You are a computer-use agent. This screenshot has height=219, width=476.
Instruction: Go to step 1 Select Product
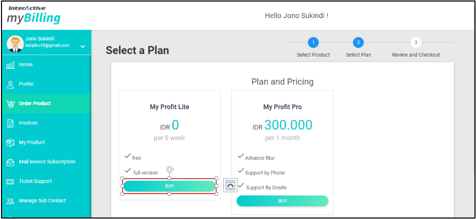313,42
